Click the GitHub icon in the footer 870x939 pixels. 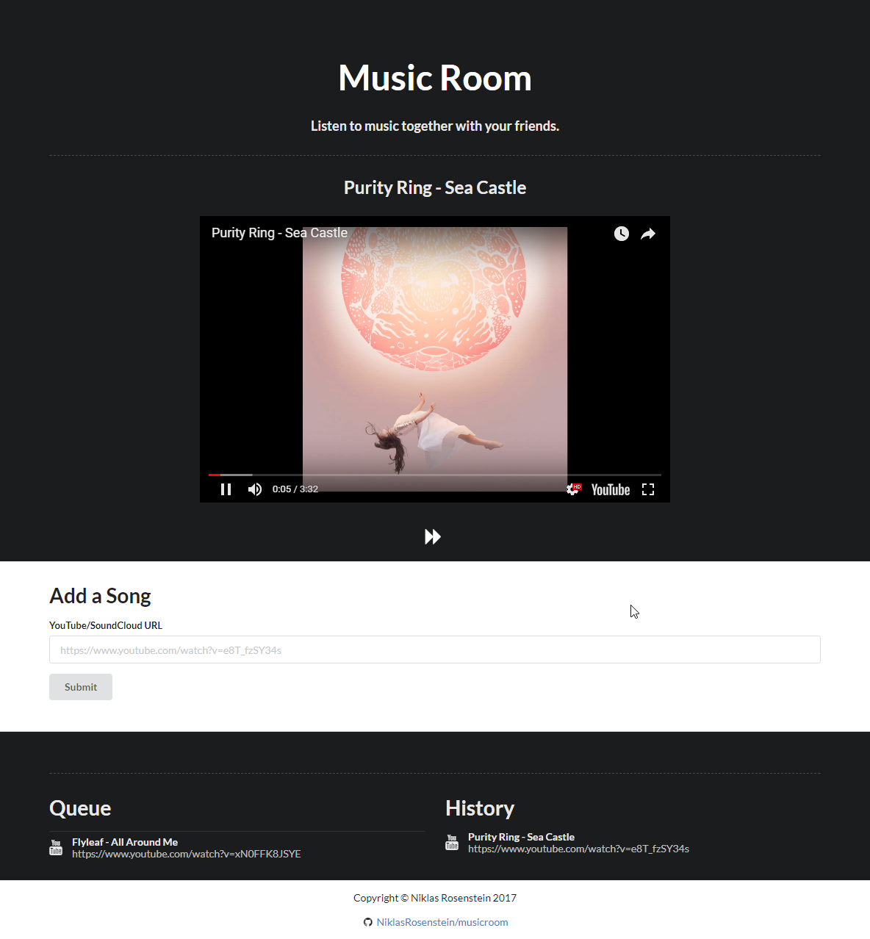(x=368, y=922)
